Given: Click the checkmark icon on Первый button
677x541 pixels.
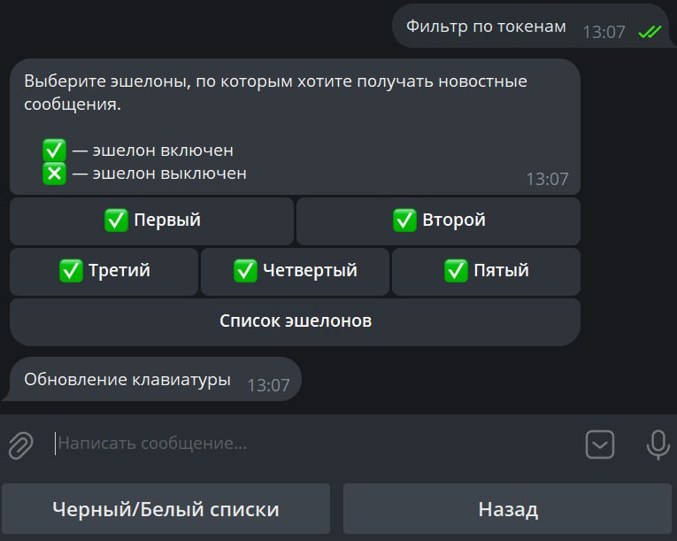Looking at the screenshot, I should [x=116, y=220].
